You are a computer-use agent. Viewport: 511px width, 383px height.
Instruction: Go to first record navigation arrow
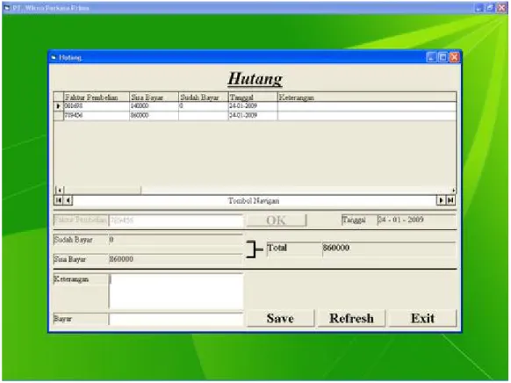(x=58, y=200)
